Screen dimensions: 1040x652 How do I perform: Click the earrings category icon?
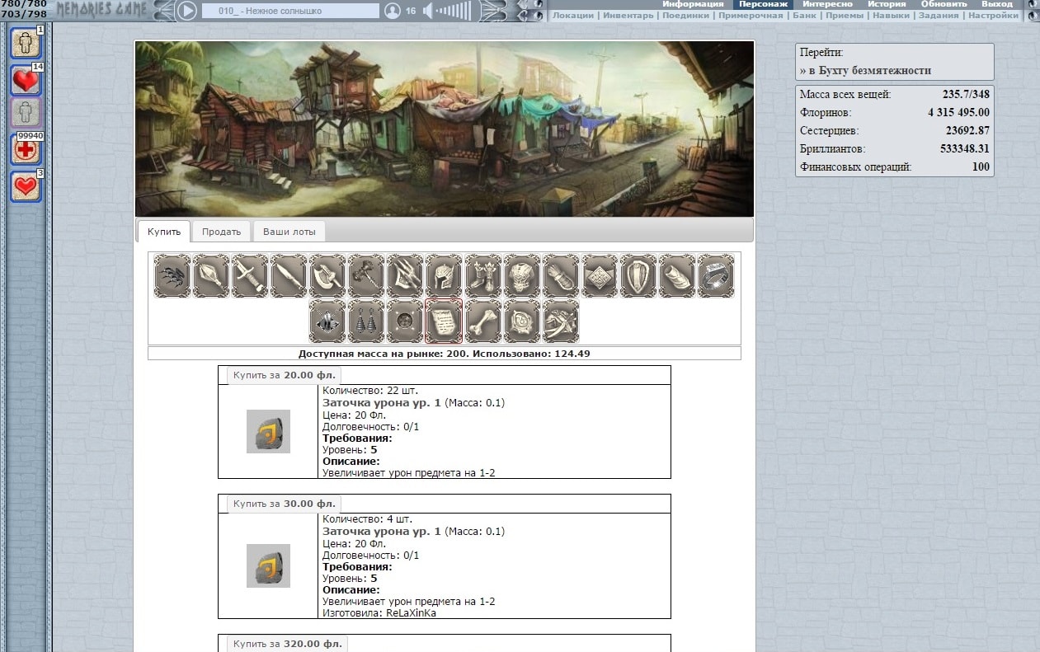[366, 321]
